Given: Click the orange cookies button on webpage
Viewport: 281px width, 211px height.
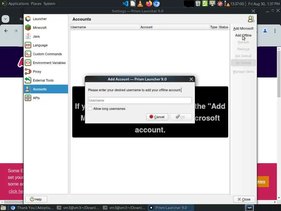Looking at the screenshot, I should coord(263,182).
